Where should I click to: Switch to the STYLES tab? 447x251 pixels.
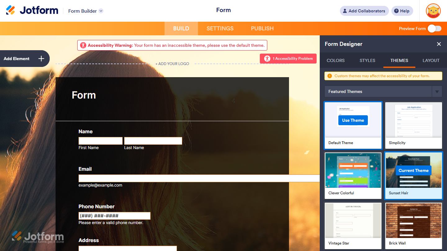coord(367,60)
